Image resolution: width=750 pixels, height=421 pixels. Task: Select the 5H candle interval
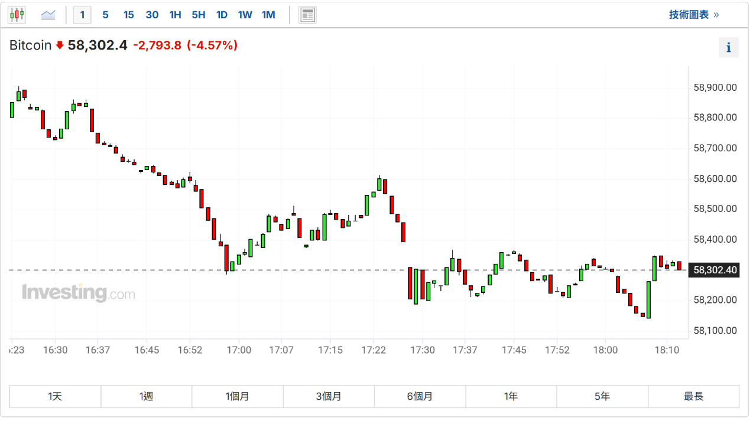199,15
